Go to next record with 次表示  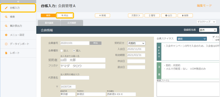tap(135, 16)
